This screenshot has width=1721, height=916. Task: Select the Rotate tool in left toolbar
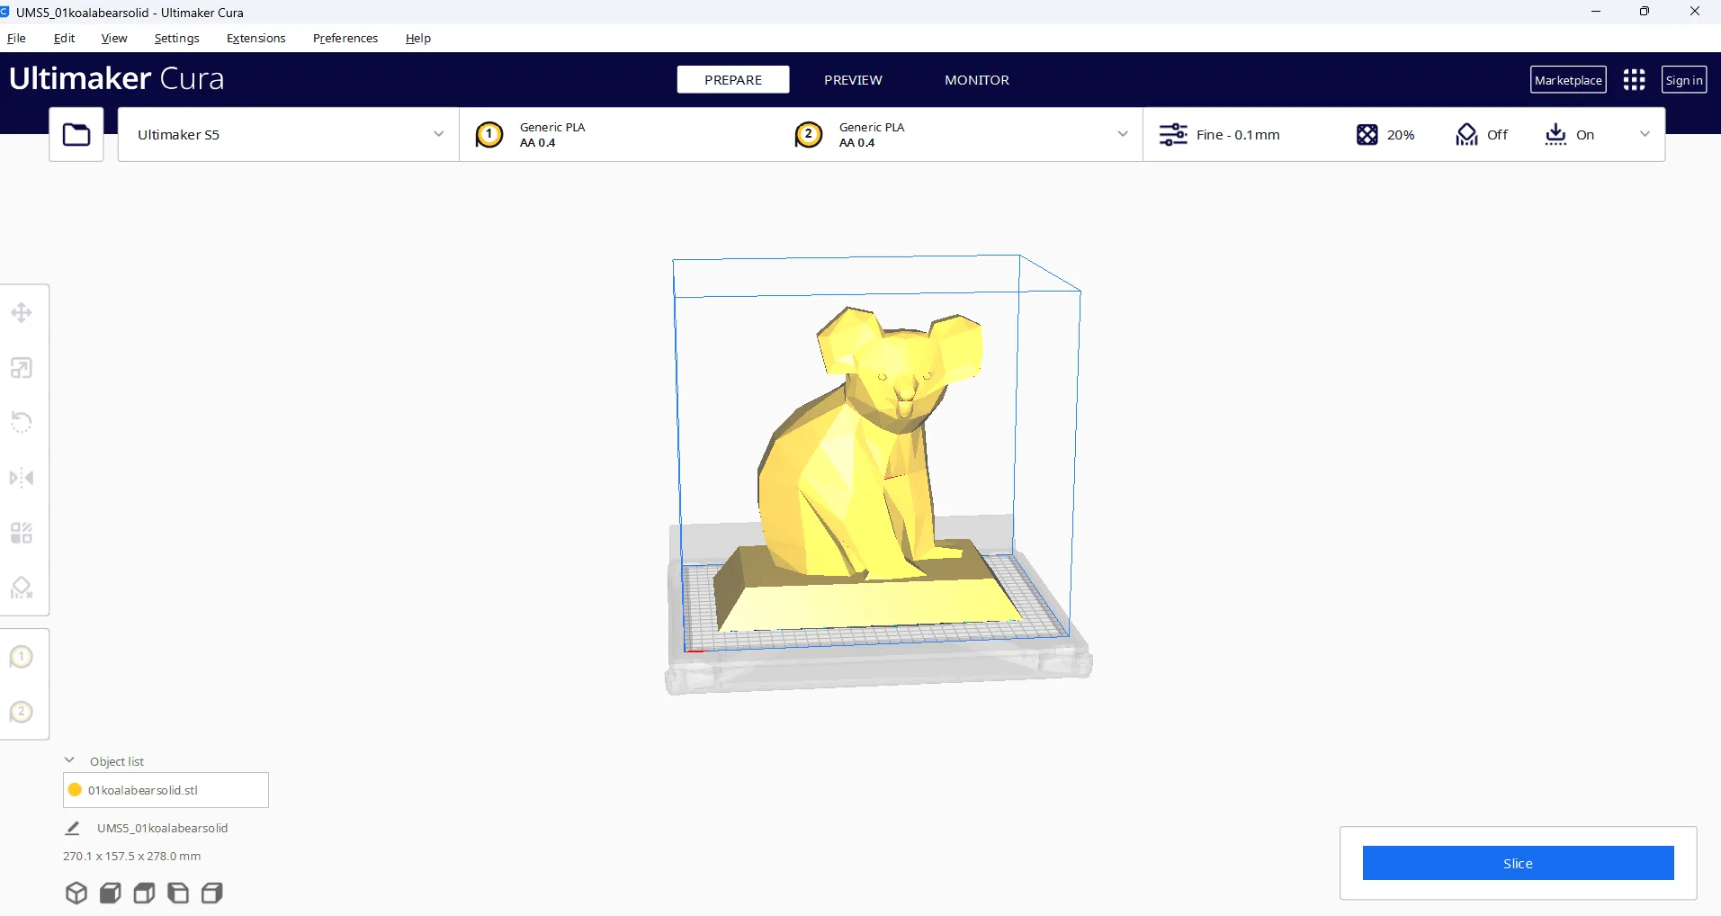tap(22, 422)
